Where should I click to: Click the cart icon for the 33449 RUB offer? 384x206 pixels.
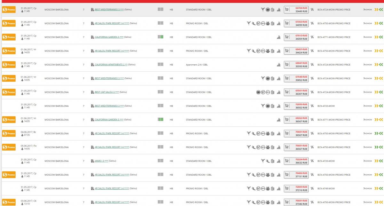(x=287, y=10)
